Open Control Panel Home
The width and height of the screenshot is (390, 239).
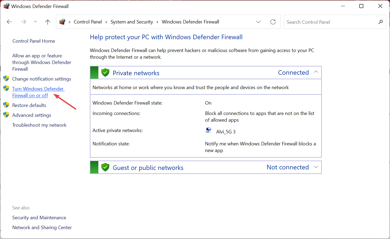click(34, 41)
